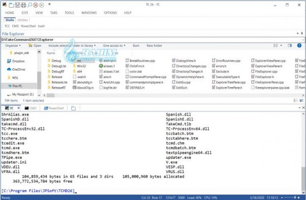
Task: Click the blue help question mark icon
Action: pyautogui.click(x=299, y=46)
